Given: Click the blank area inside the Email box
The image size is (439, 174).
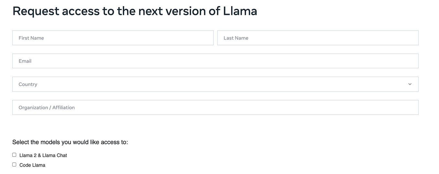Looking at the screenshot, I should click(x=226, y=61).
